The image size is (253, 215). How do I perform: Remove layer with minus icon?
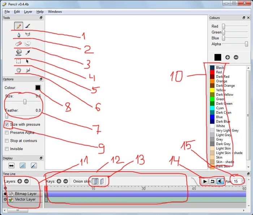[26, 181]
